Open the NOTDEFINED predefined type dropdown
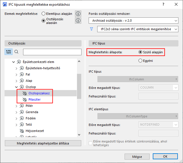 click(158, 125)
